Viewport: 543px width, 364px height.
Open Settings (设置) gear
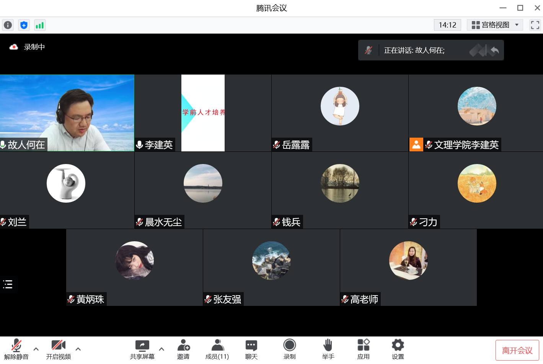click(x=398, y=349)
